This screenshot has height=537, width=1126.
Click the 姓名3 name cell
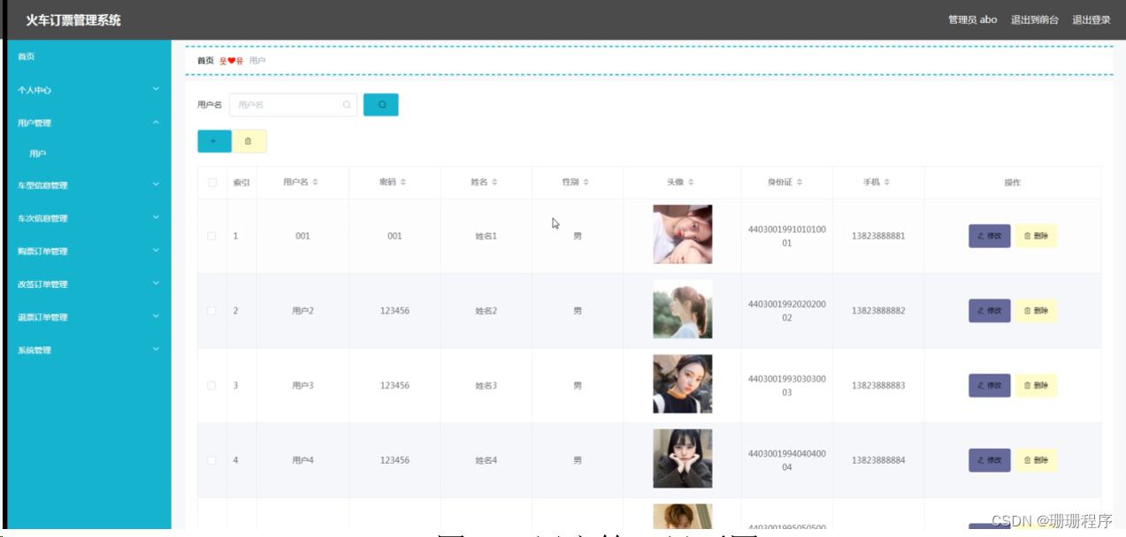486,386
